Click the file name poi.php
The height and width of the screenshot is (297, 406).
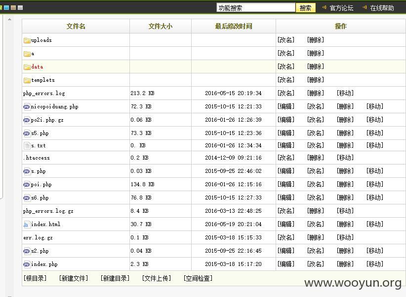point(41,184)
